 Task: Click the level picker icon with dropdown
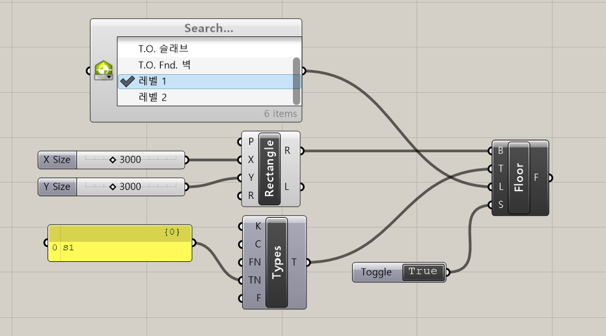click(103, 70)
